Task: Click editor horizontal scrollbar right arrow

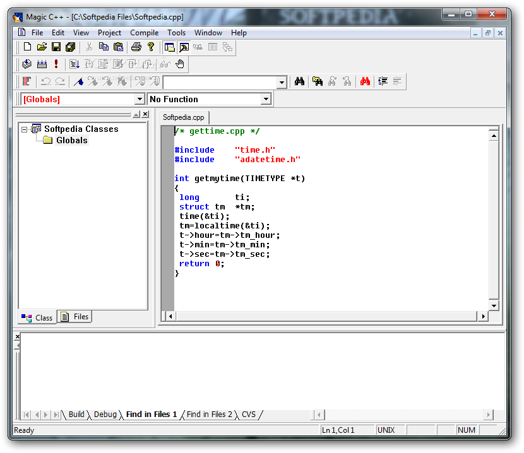Action: (x=483, y=316)
